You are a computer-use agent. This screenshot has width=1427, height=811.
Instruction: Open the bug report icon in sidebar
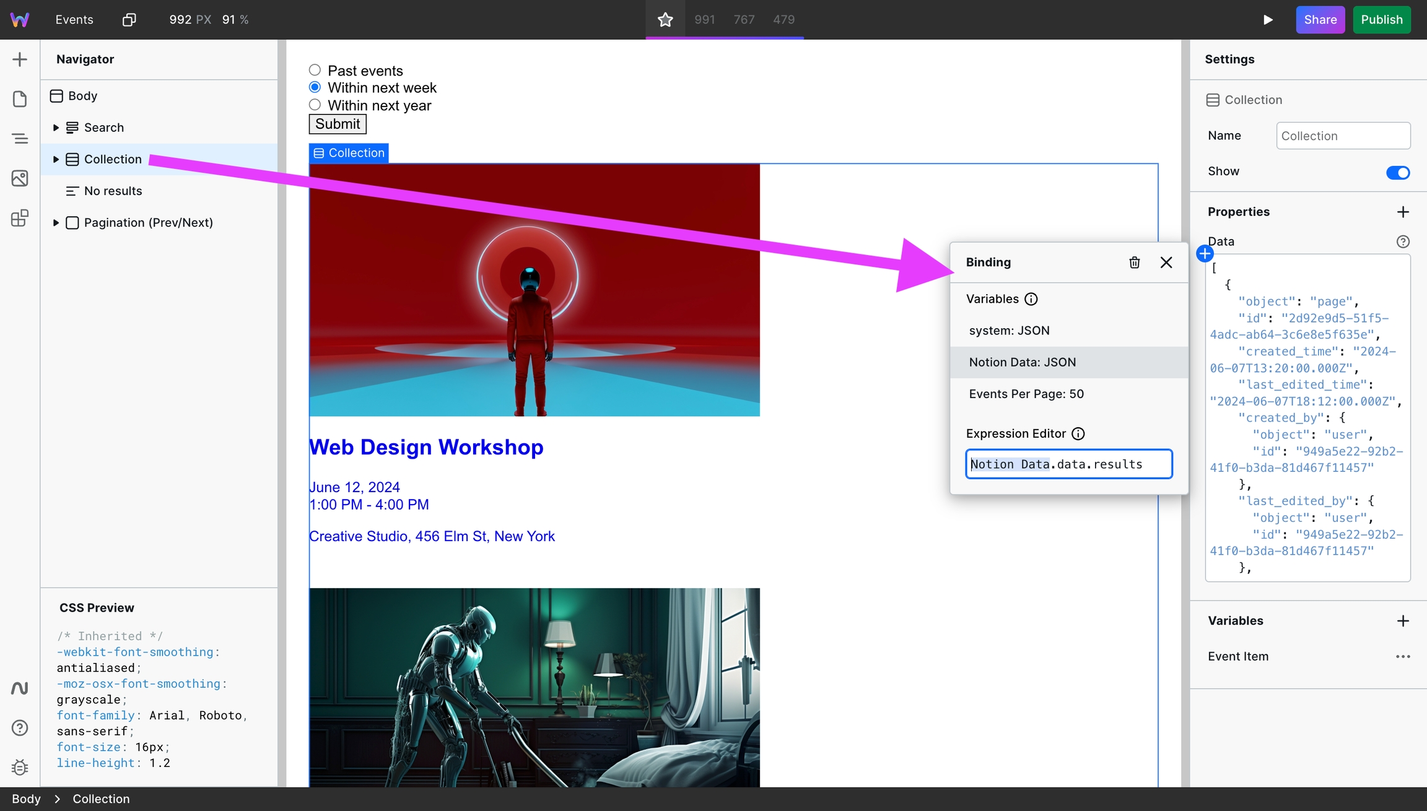coord(20,768)
